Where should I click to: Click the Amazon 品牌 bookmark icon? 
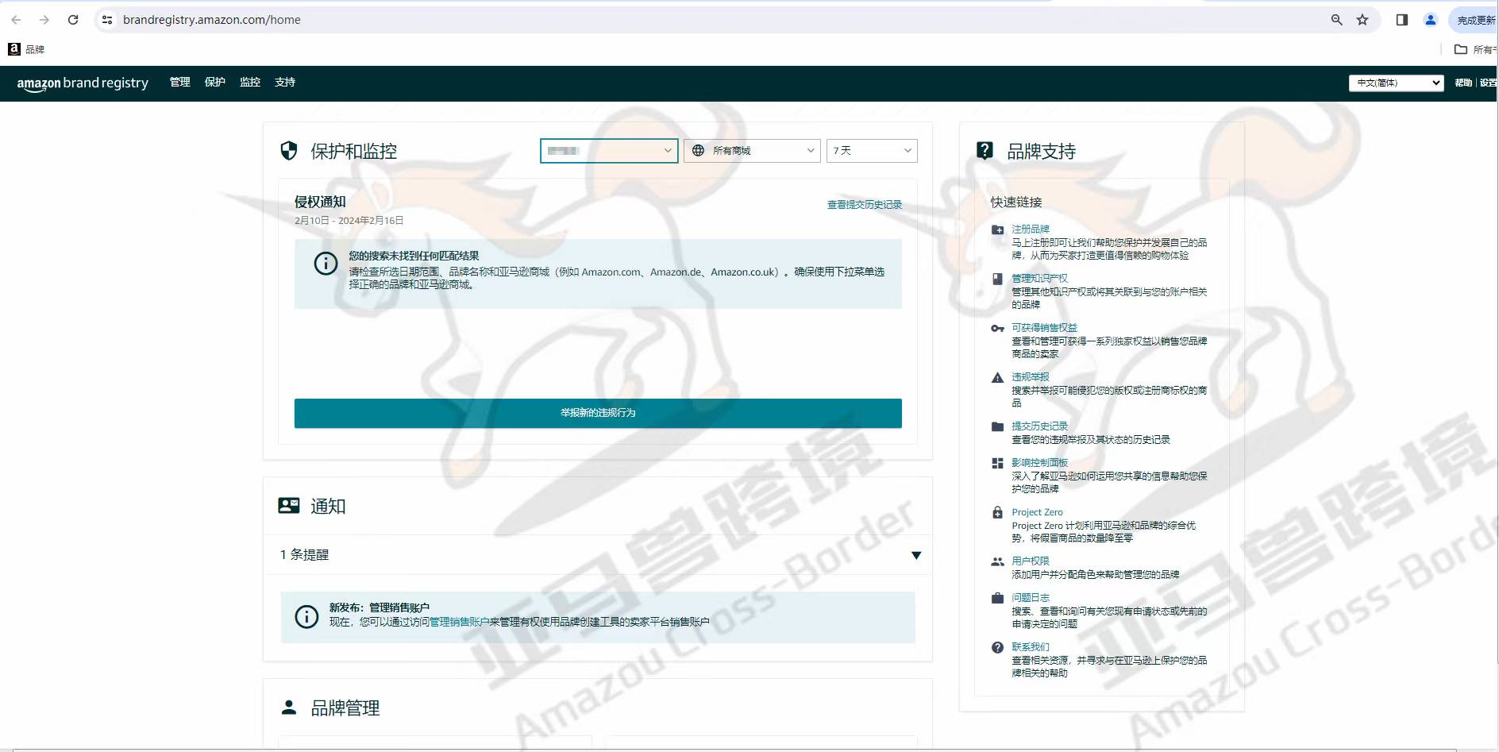(14, 49)
